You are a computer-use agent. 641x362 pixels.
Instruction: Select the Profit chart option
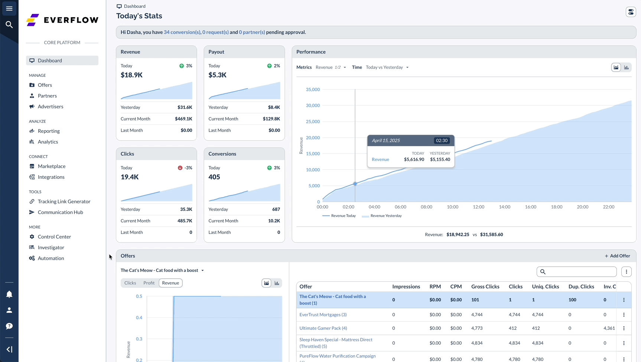tap(149, 283)
